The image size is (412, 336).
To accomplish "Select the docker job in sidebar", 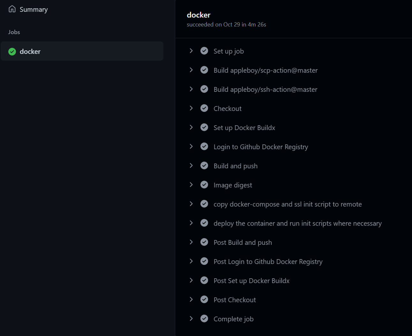I will 82,51.
